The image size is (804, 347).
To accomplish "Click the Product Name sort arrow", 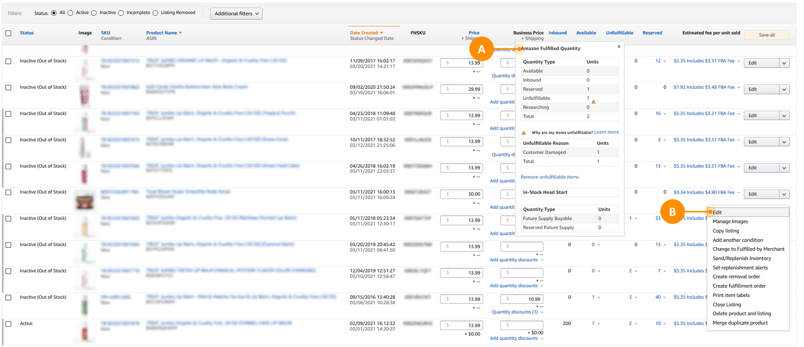I will (x=181, y=33).
